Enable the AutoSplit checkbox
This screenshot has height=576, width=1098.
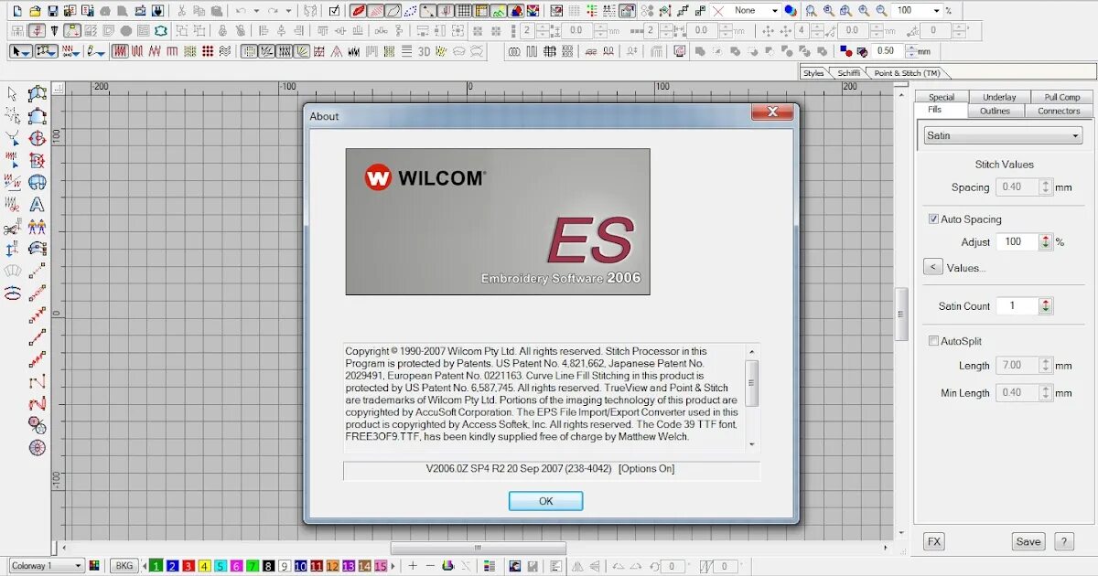coord(933,341)
